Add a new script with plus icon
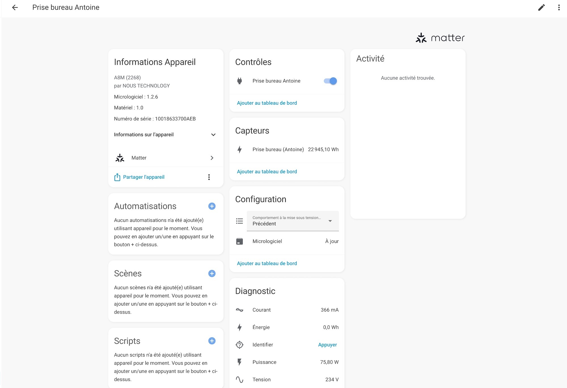567x388 pixels. click(212, 341)
